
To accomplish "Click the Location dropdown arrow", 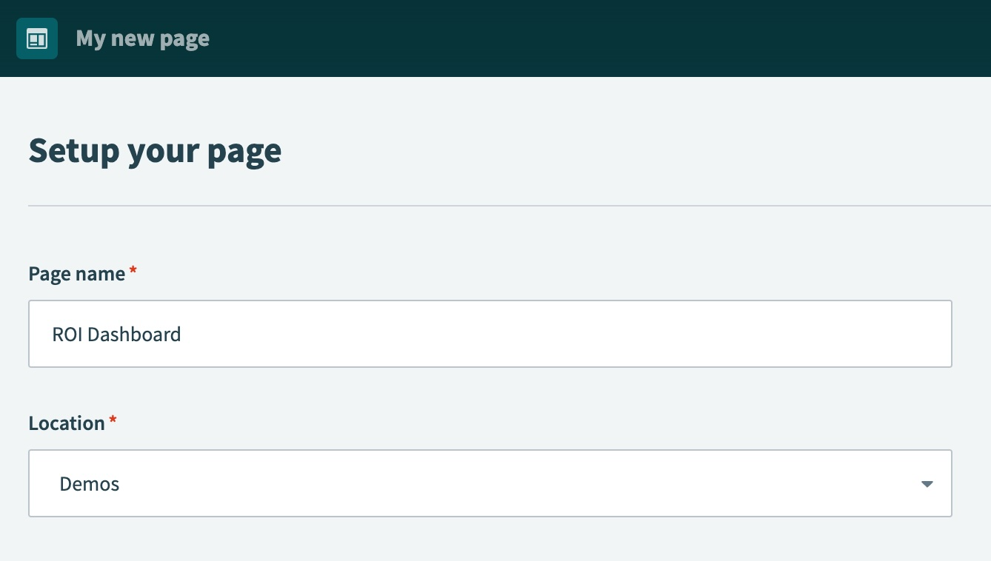I will coord(927,484).
